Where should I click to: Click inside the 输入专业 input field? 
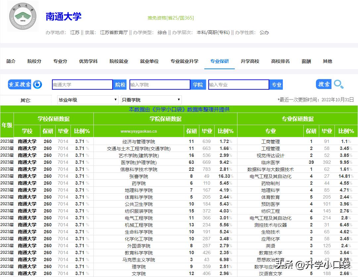pos(238,84)
